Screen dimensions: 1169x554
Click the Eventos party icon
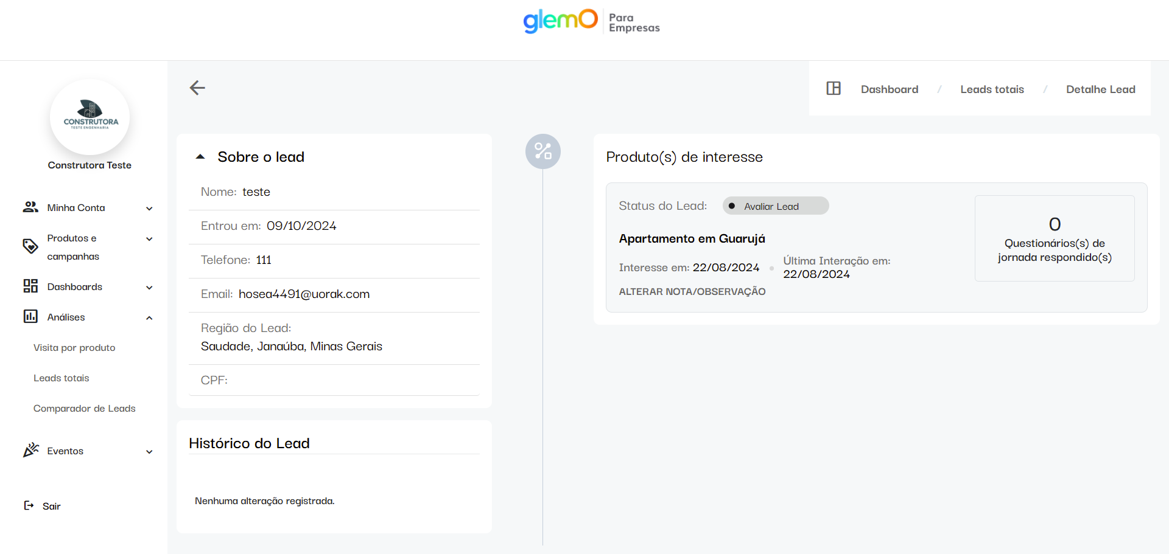pos(30,451)
